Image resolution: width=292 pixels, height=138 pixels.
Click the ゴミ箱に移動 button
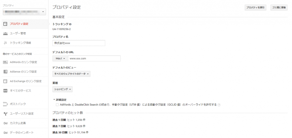pos(279,8)
